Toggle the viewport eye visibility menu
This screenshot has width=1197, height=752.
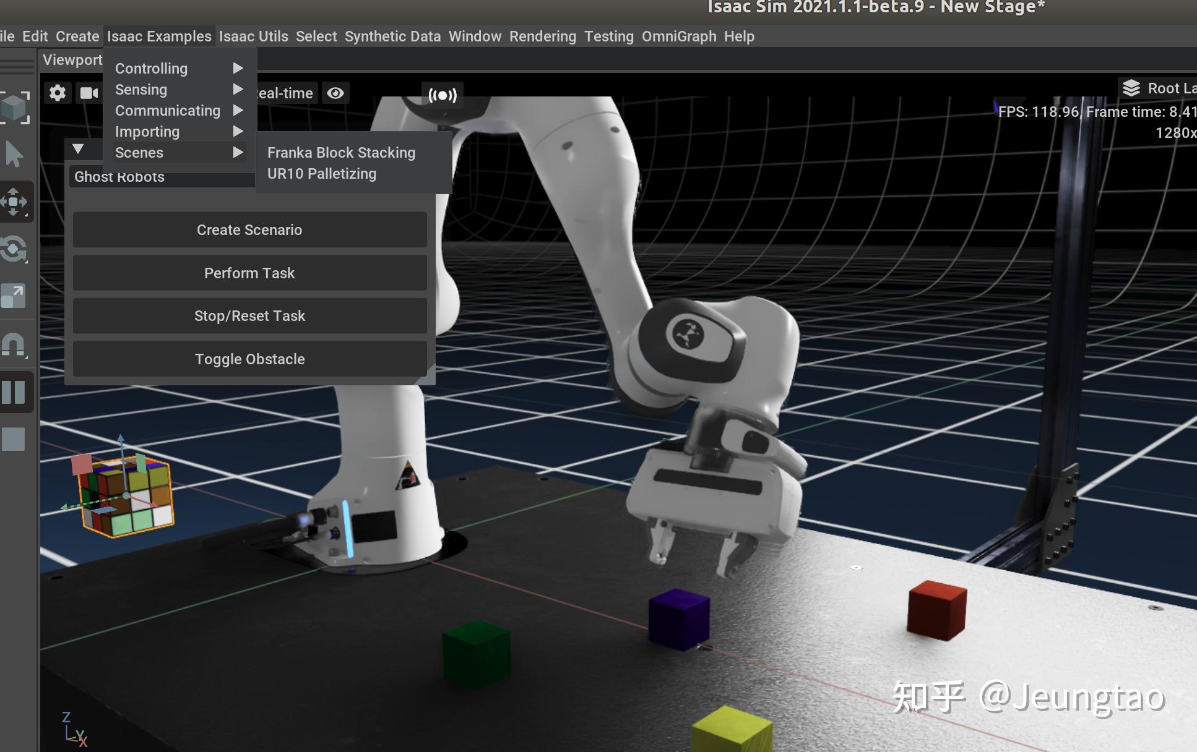[x=335, y=93]
